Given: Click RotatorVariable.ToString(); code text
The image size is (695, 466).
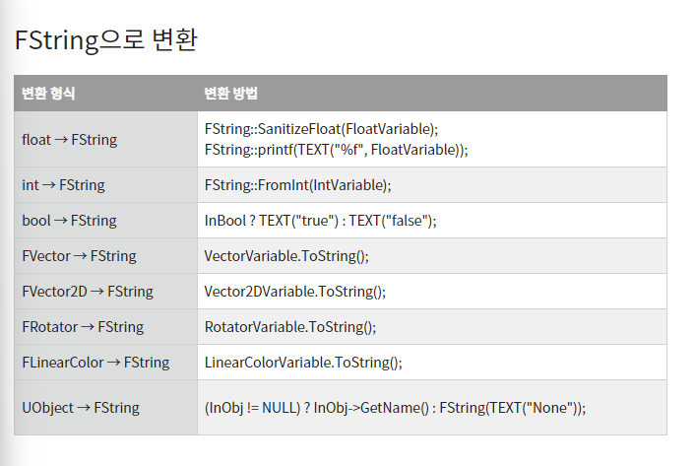Looking at the screenshot, I should (x=289, y=327).
